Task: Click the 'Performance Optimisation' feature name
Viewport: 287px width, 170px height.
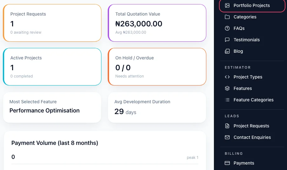Action: 44,111
